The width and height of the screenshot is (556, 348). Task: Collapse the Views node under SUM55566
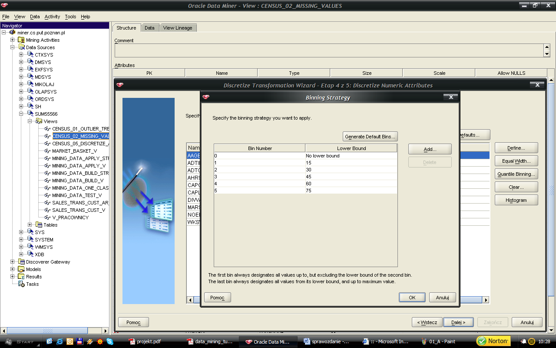[30, 121]
